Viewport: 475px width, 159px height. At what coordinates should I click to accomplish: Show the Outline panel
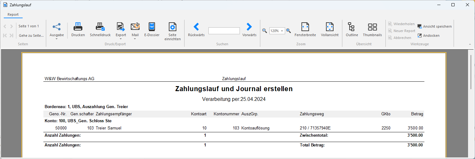coord(352,27)
